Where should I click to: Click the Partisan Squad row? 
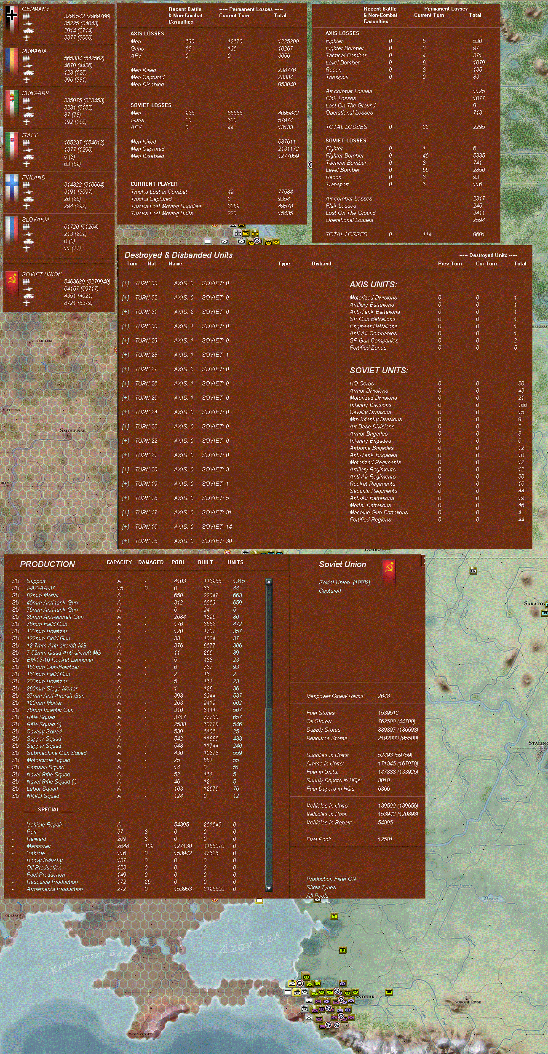tap(129, 768)
